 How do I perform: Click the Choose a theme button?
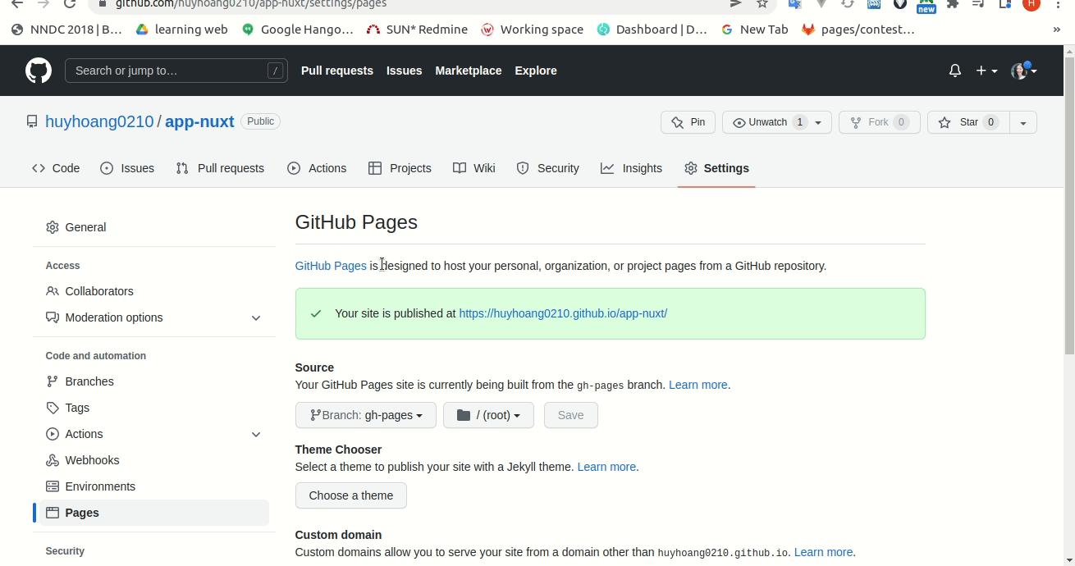tap(350, 495)
